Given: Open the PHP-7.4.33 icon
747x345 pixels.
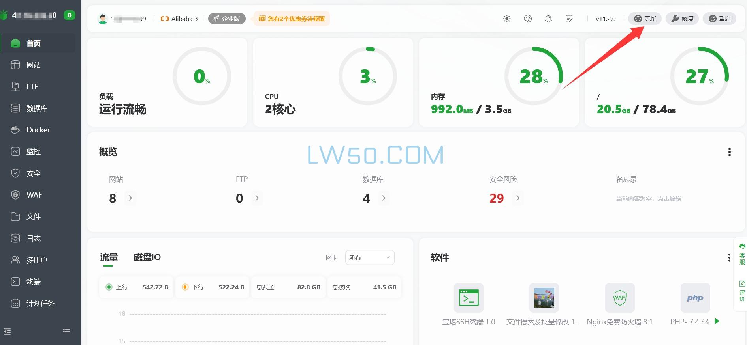Looking at the screenshot, I should tap(695, 298).
